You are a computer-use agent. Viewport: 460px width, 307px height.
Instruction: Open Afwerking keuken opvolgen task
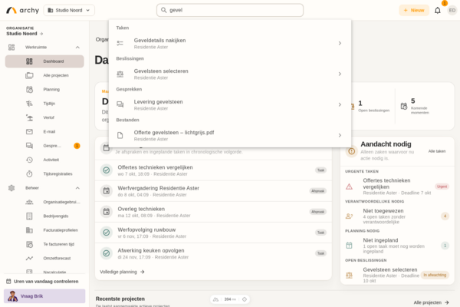pos(213,253)
